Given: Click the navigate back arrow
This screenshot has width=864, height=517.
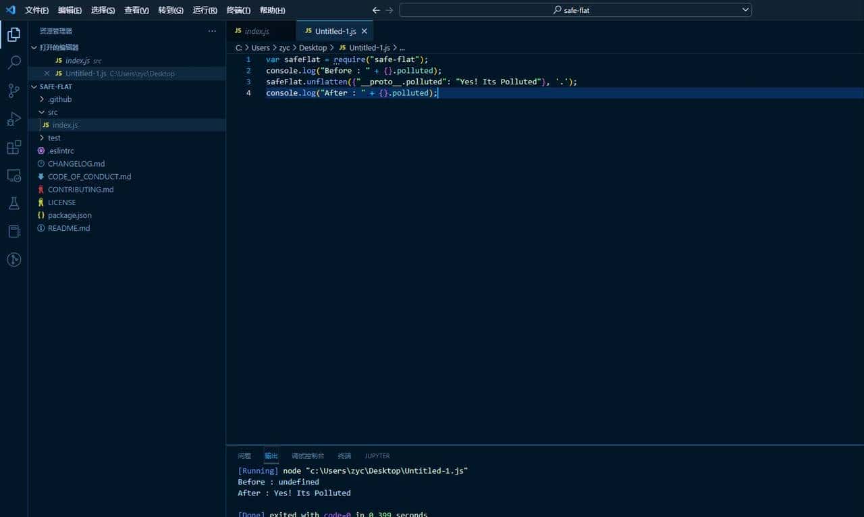Looking at the screenshot, I should point(376,10).
